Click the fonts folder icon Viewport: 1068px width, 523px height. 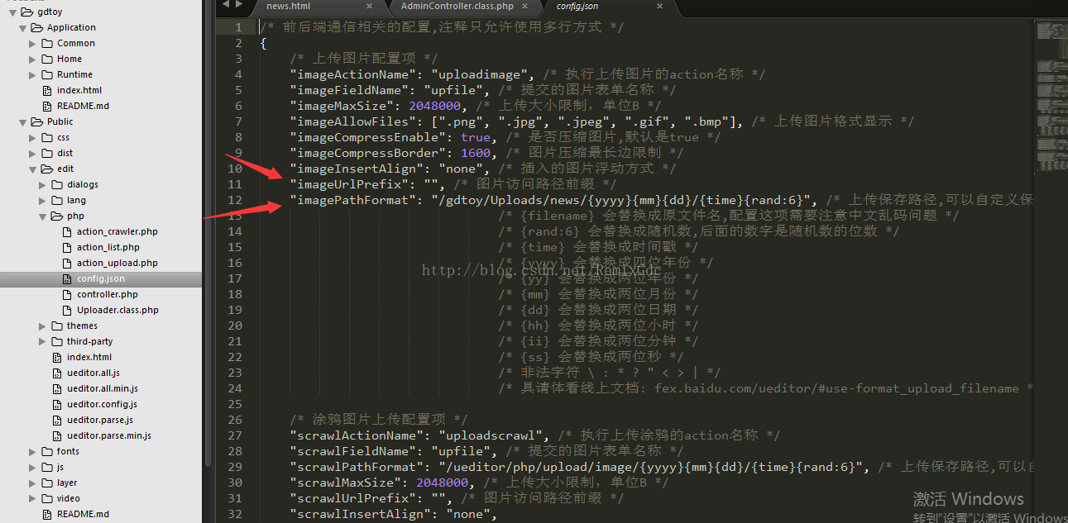click(46, 451)
